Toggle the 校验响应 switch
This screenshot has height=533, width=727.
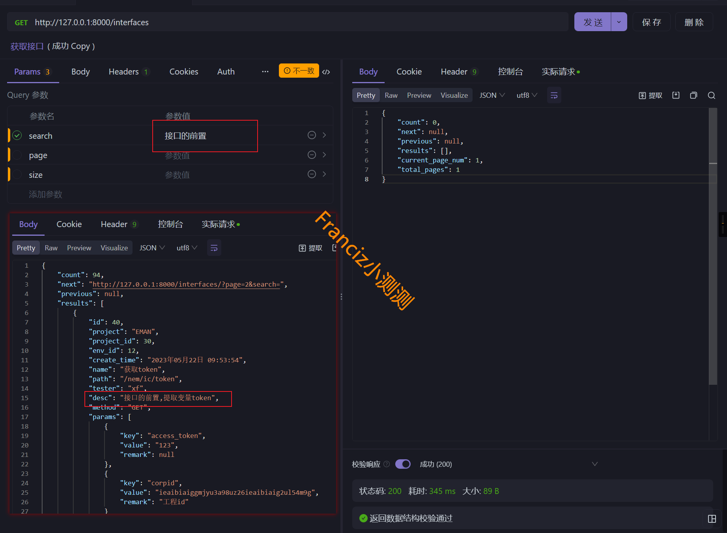pos(403,464)
